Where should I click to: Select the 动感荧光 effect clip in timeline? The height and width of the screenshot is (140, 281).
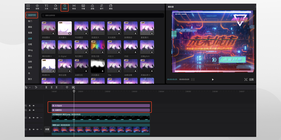[101, 110]
